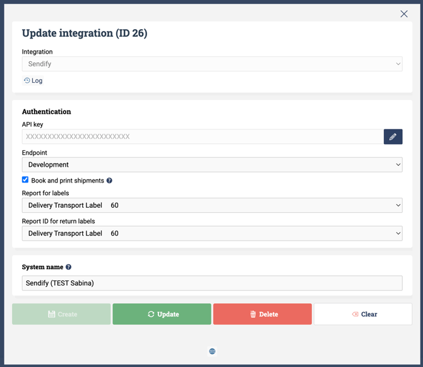Edit the API key with pencil icon
423x367 pixels.
point(393,136)
